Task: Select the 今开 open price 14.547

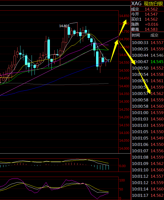Action: [x=151, y=14]
